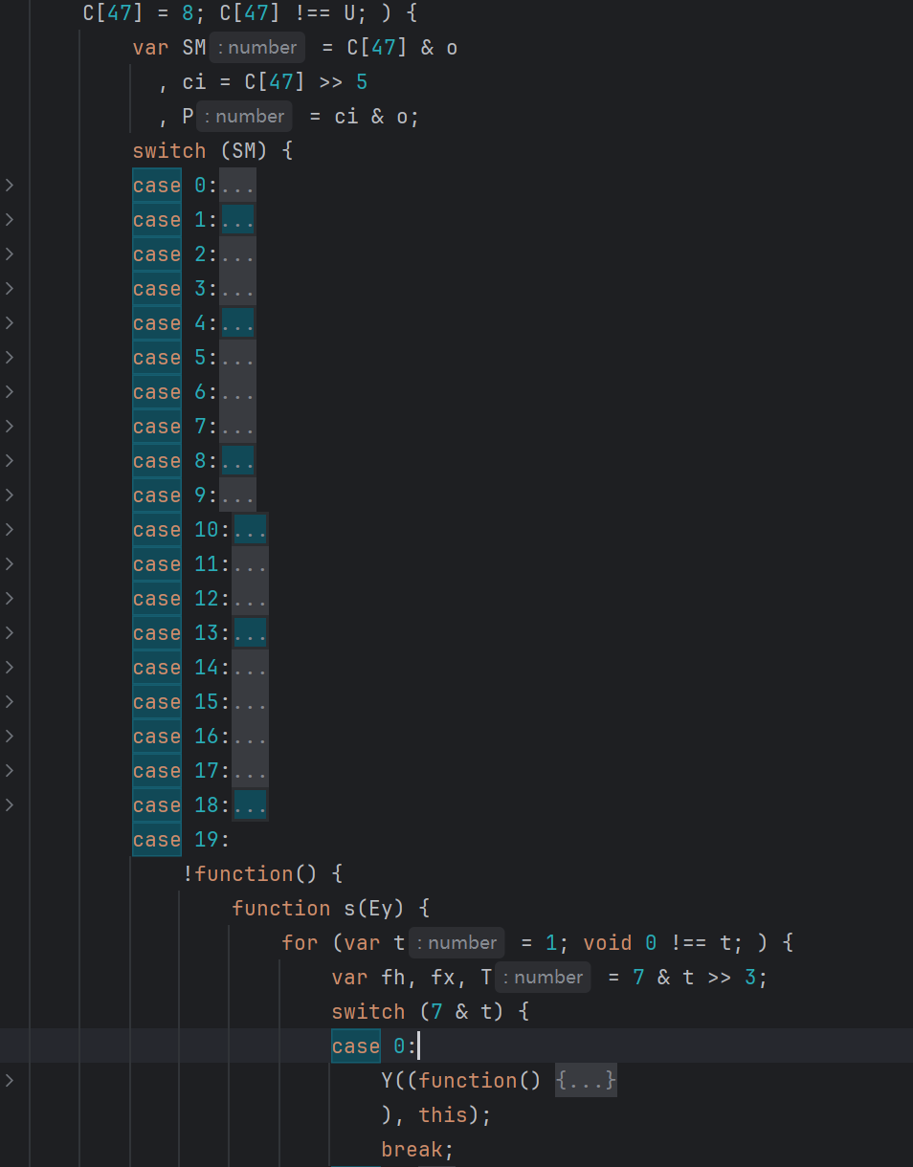Unfold the {...} placeholder after function()
This screenshot has width=913, height=1167.
point(586,1081)
